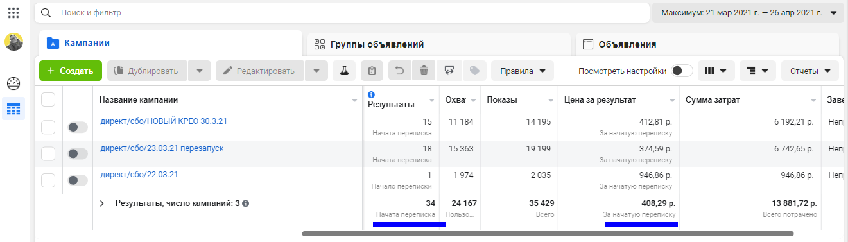
Task: Select all campaigns with the header checkbox
Action: [x=48, y=99]
